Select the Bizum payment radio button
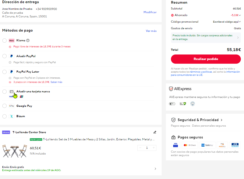The height and width of the screenshot is (179, 244). (4, 116)
